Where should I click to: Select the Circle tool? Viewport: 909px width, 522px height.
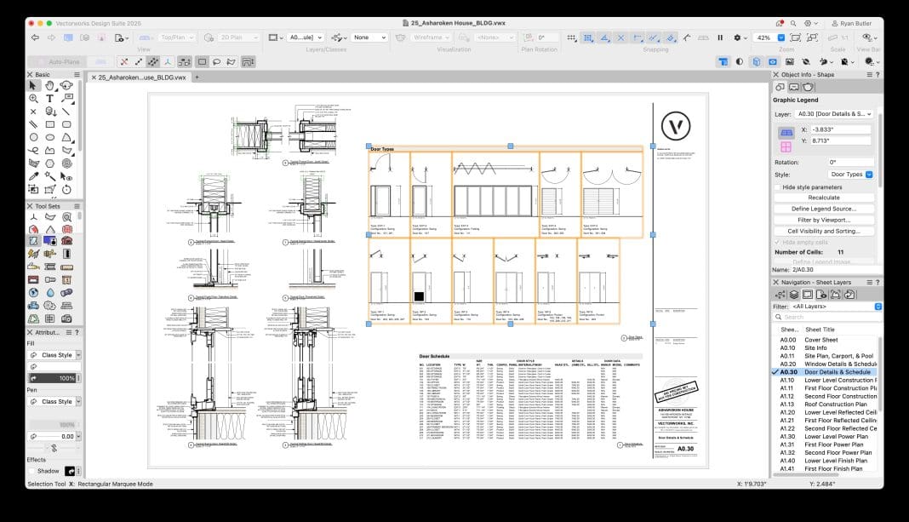[33, 137]
